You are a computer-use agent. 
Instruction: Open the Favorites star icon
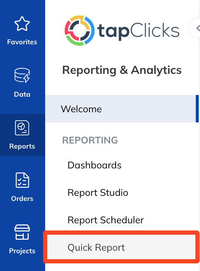(x=22, y=24)
